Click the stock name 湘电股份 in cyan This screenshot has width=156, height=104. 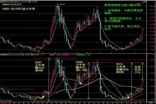(x=16, y=4)
